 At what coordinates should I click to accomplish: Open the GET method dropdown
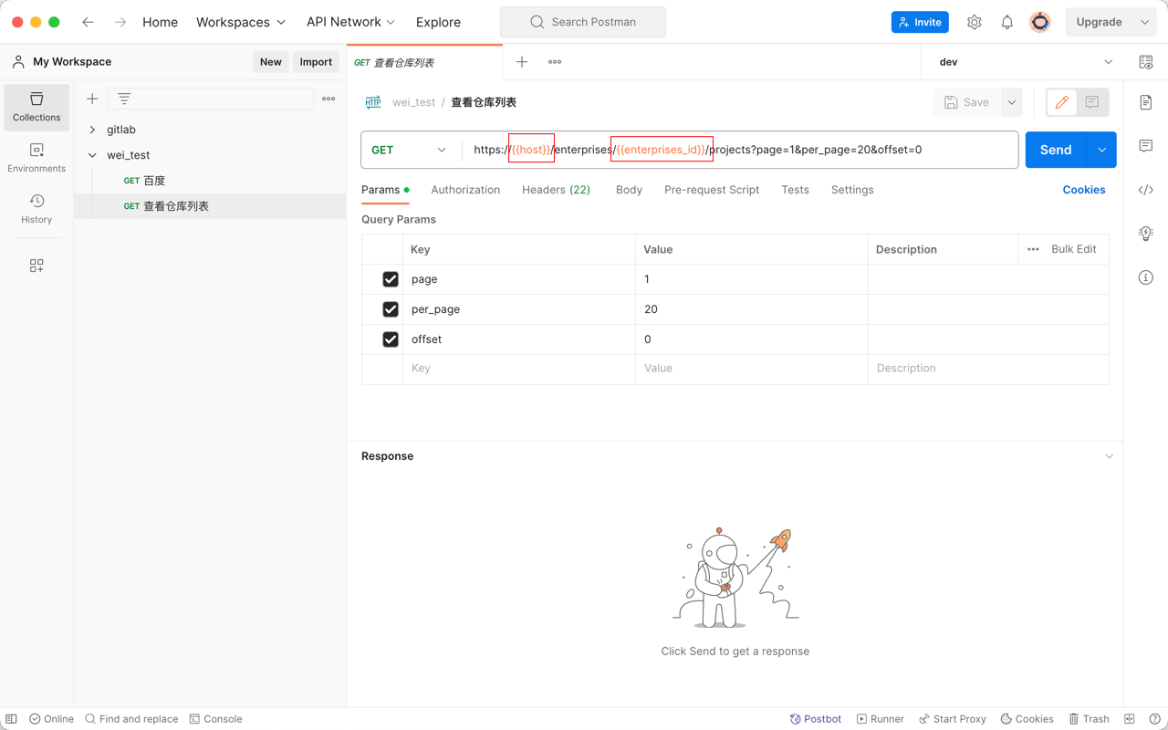pos(411,150)
